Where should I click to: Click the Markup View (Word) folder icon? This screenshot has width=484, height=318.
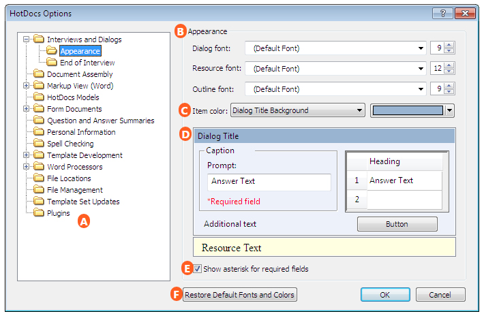(39, 85)
